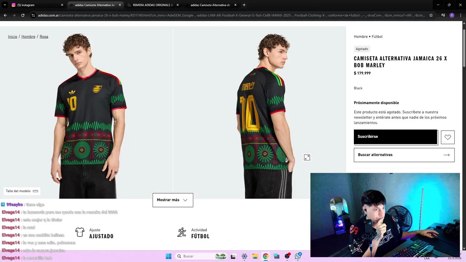Click the Talle del modelo size tag
The width and height of the screenshot is (466, 262).
point(22,191)
